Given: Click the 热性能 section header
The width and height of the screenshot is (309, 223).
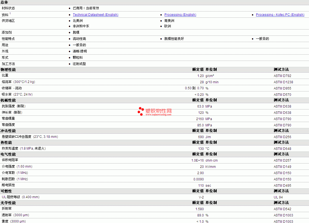Looking at the screenshot, I should (x=6, y=142).
